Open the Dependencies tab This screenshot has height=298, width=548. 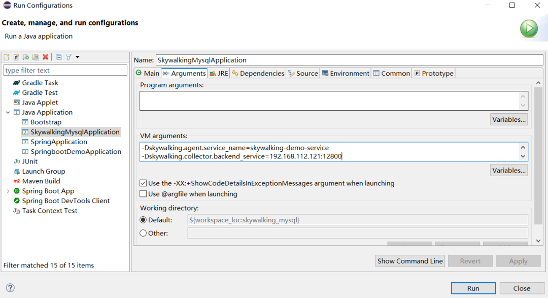coord(258,73)
